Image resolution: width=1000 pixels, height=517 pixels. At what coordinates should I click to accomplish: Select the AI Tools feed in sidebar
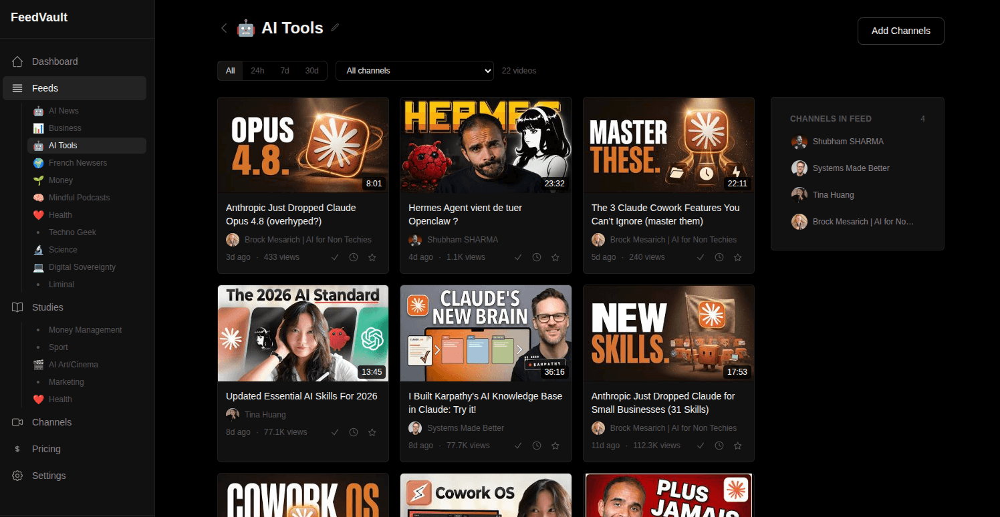pos(87,146)
